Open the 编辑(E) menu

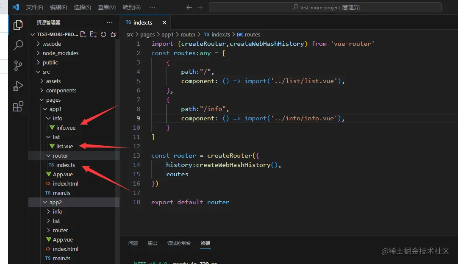58,7
